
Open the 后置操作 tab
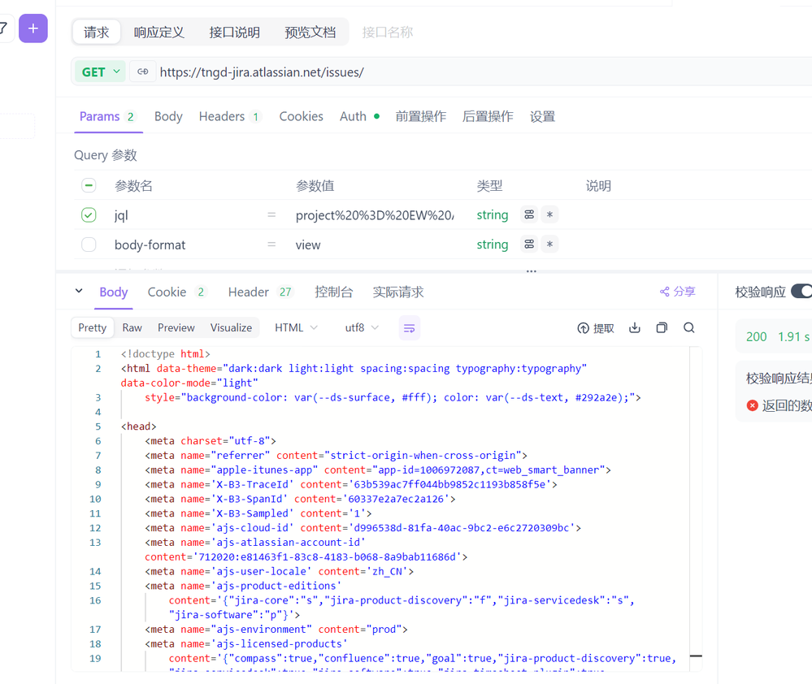pyautogui.click(x=488, y=116)
